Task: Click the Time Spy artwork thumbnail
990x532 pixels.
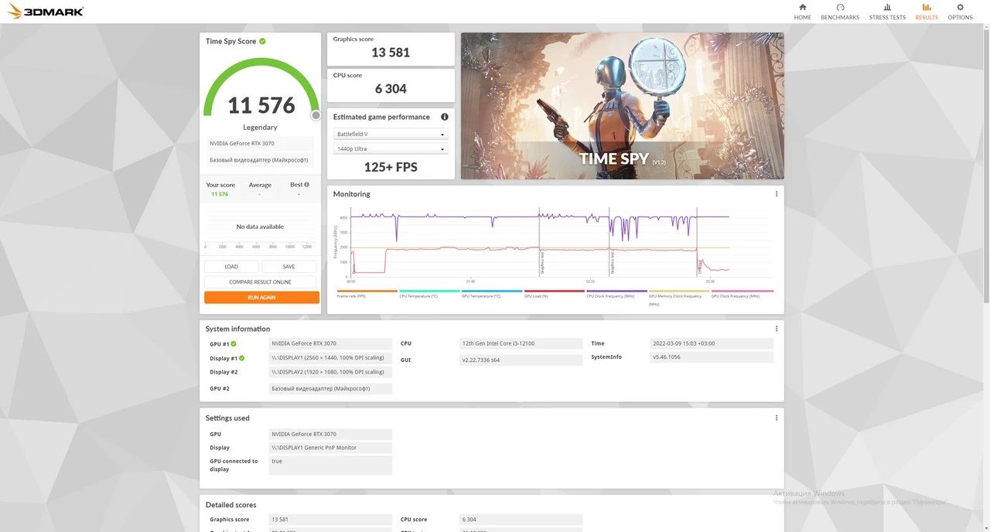Action: (x=622, y=106)
